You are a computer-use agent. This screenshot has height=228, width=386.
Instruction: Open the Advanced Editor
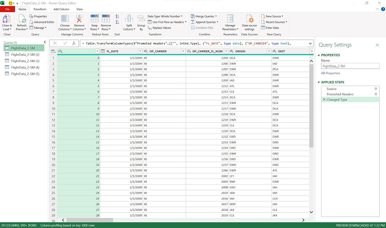point(42,22)
